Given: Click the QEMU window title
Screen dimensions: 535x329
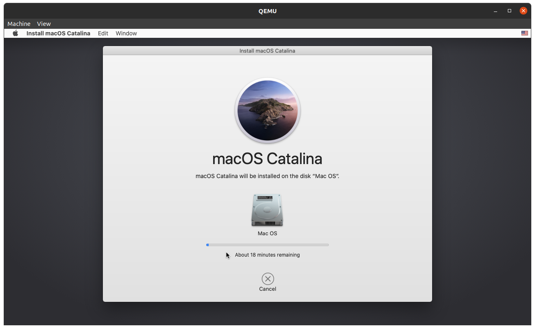Looking at the screenshot, I should [x=267, y=11].
